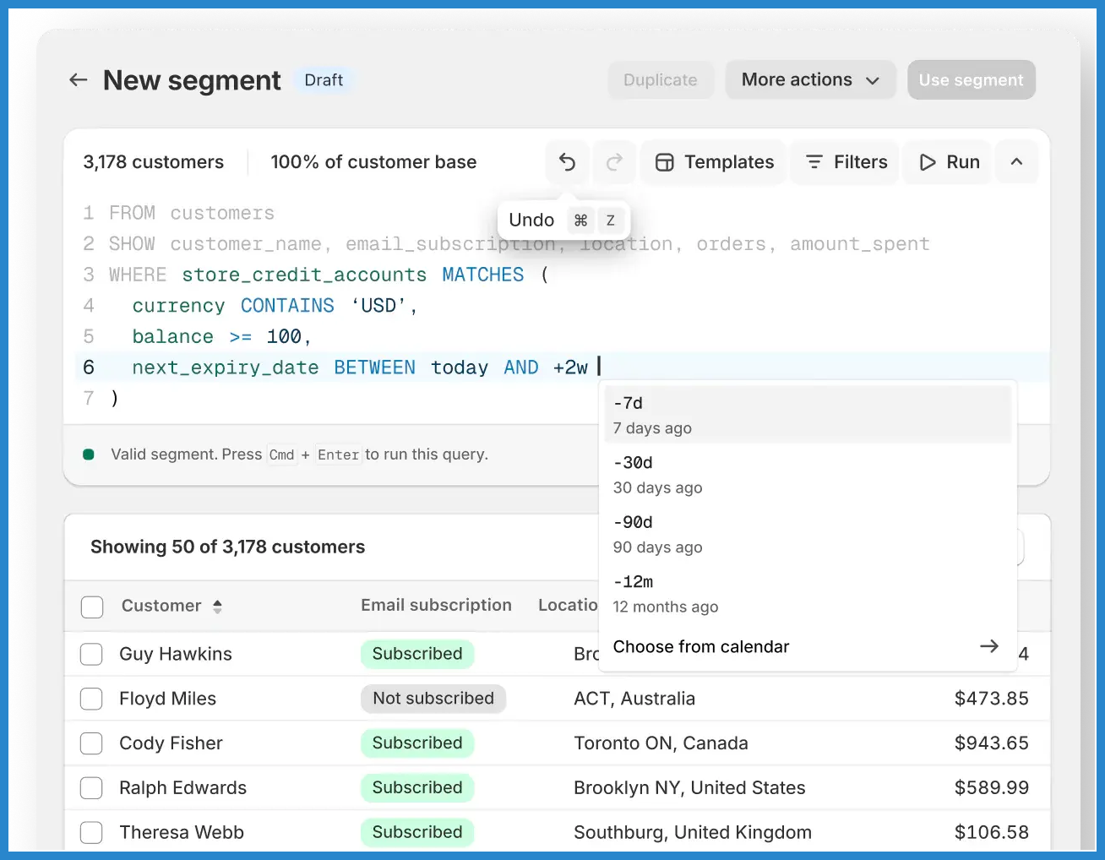This screenshot has width=1105, height=860.
Task: Click the Use segment button
Action: (x=971, y=79)
